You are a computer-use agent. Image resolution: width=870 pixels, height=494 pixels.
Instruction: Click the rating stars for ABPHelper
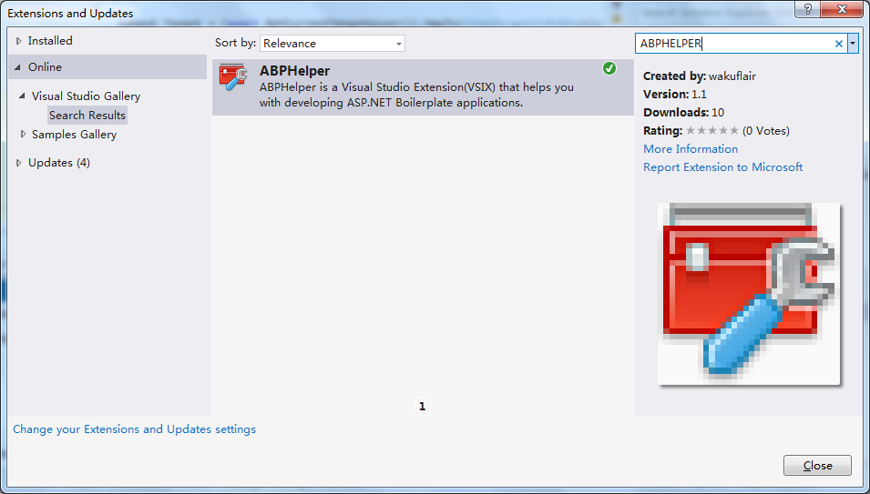(x=712, y=131)
